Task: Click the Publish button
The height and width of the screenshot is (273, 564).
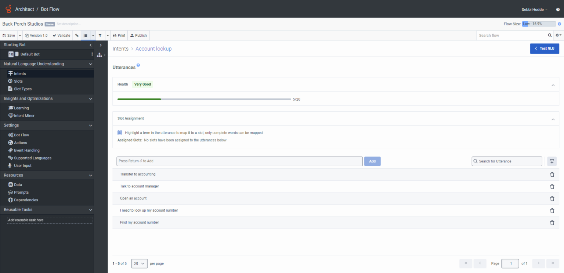Action: pos(138,36)
